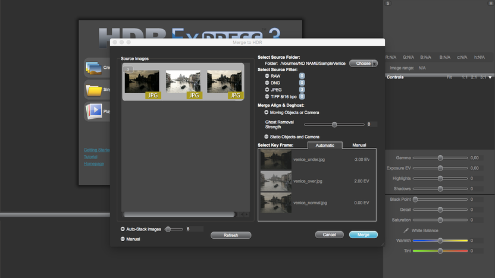
Task: Set zoom to 3:1 in Controls bar
Action: tap(483, 77)
